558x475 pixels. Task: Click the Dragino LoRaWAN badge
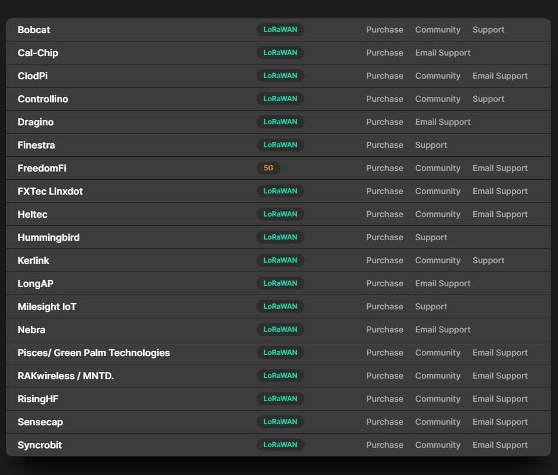280,122
